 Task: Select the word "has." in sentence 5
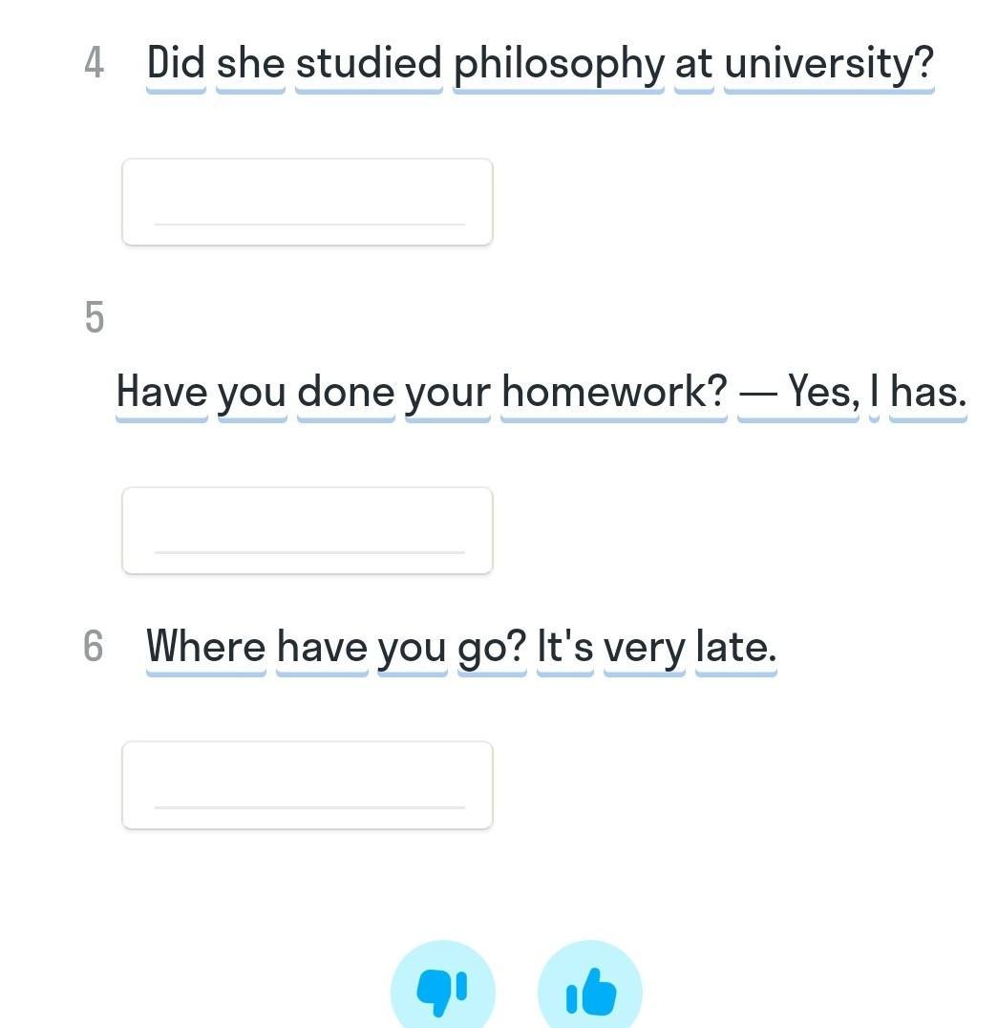[x=927, y=391]
